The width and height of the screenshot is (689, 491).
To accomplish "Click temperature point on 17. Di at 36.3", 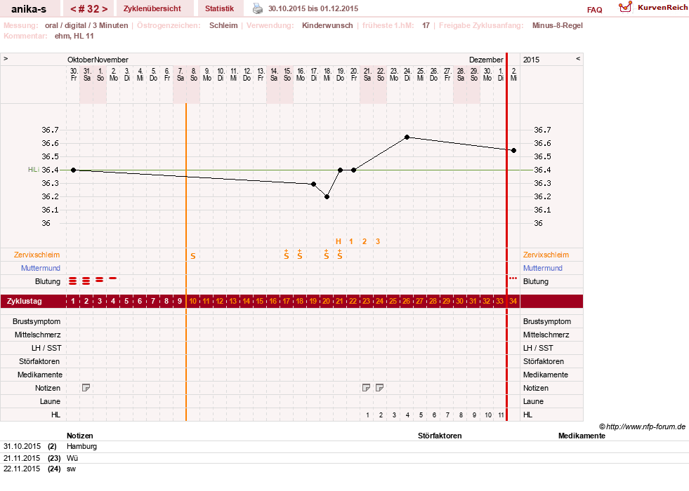I will [313, 184].
